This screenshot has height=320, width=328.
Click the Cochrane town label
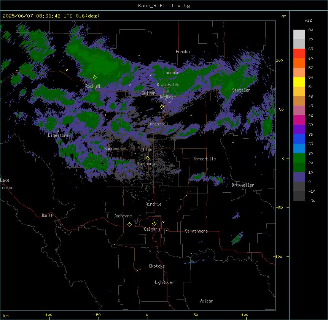[123, 216]
